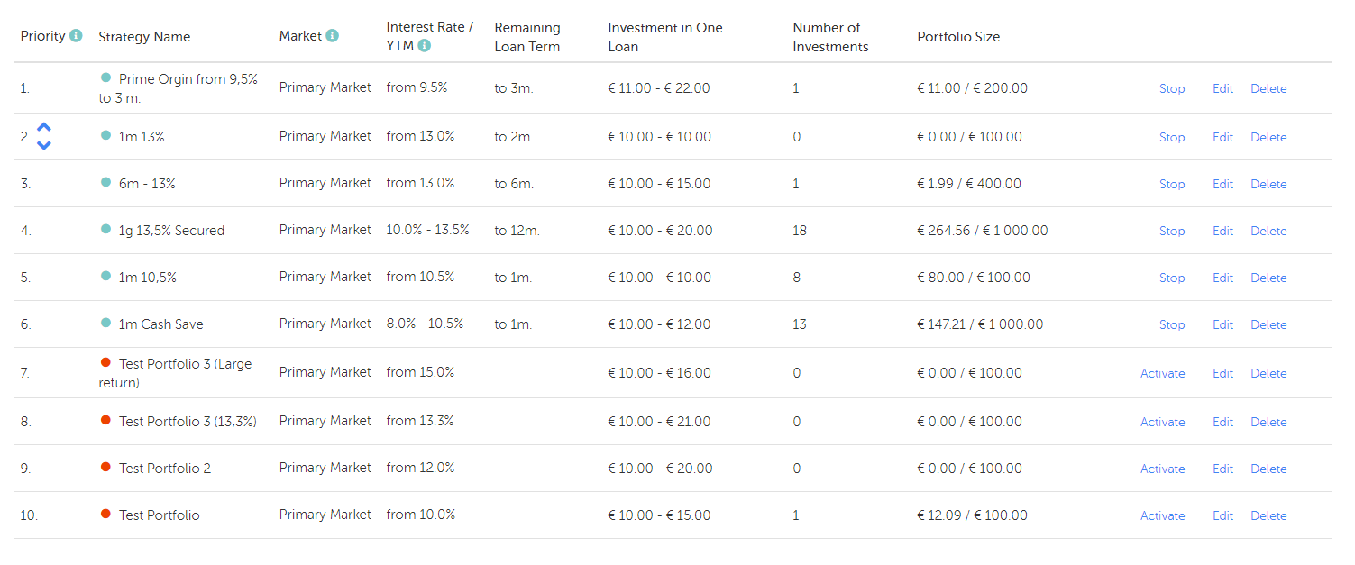Edit the 1m Cash Save strategy
1355x565 pixels.
tap(1222, 324)
